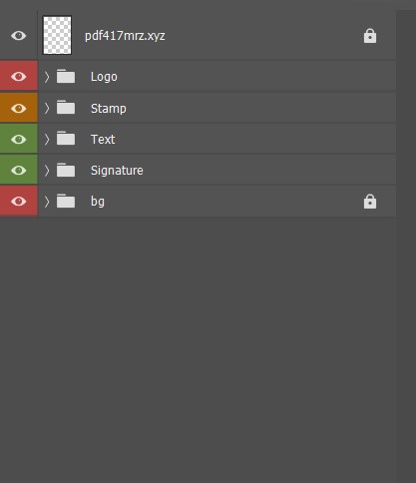Expand the Signature group
The image size is (416, 483).
pos(47,171)
